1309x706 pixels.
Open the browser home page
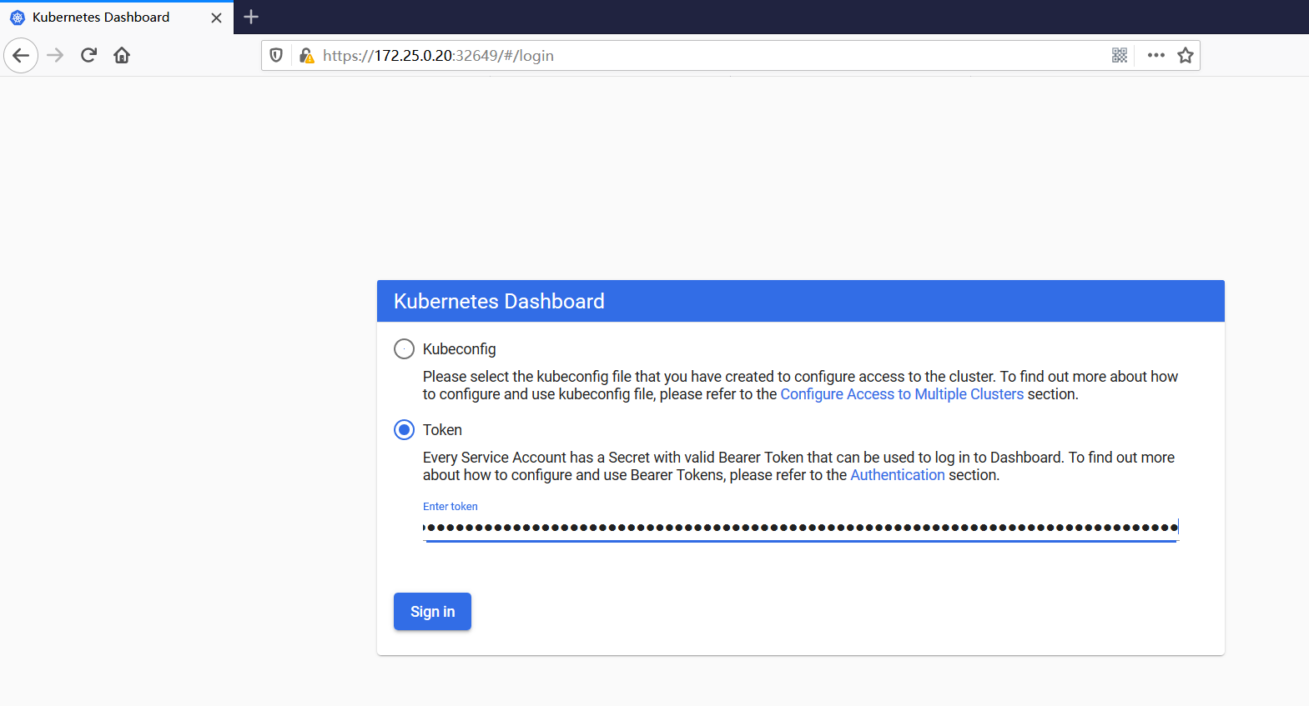tap(122, 56)
